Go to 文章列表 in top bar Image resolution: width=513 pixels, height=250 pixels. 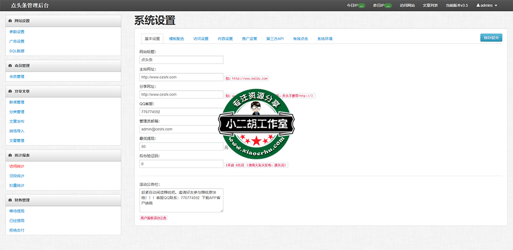click(430, 5)
